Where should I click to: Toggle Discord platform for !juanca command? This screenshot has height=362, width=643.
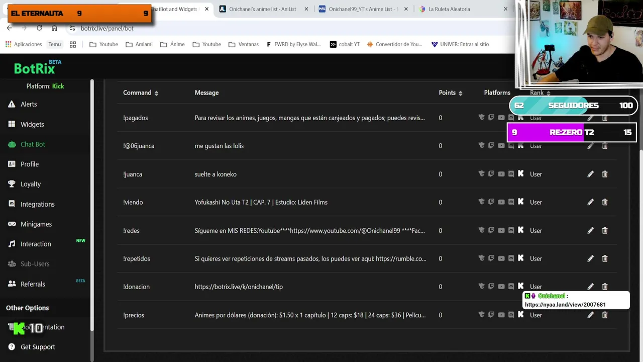tap(511, 173)
